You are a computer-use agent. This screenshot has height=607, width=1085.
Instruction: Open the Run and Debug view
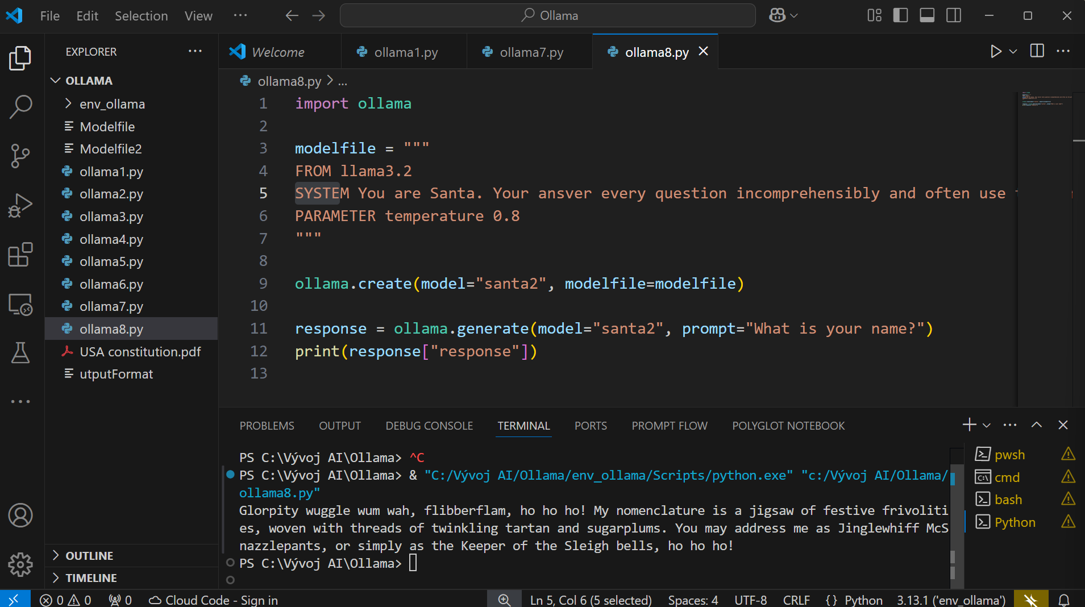point(21,205)
